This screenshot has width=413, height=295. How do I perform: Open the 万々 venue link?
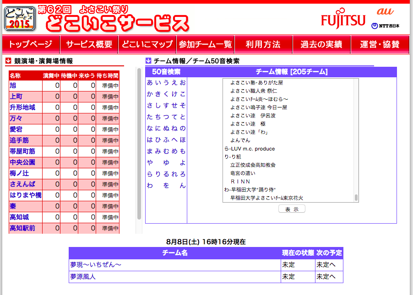[x=16, y=118]
